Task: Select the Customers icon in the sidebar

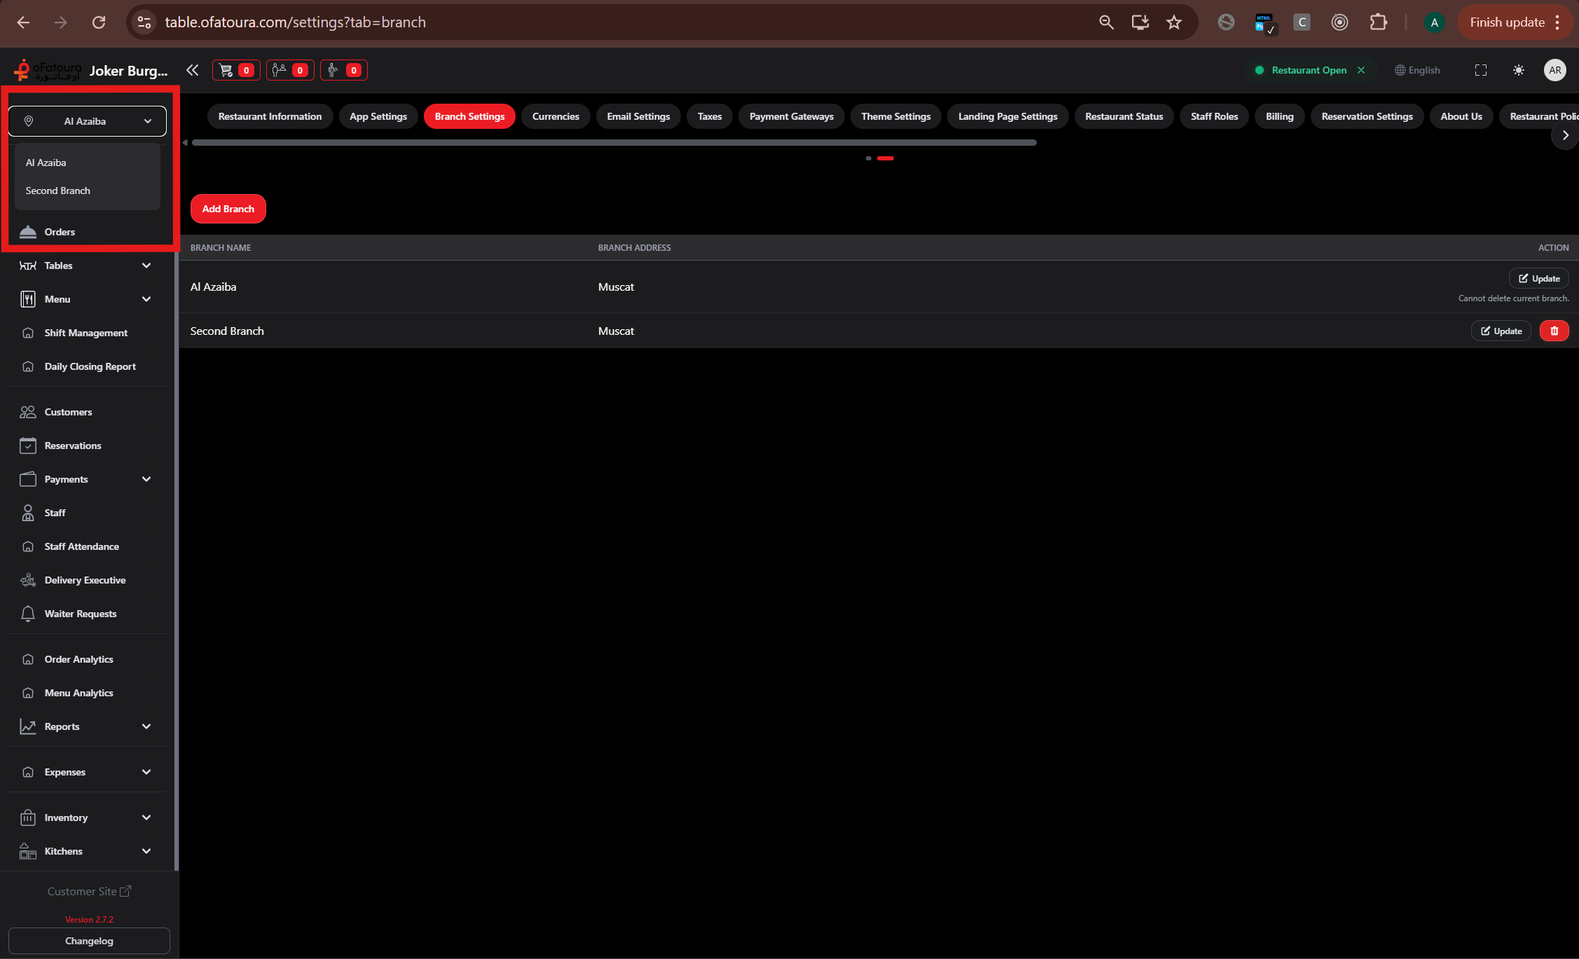Action: tap(28, 412)
